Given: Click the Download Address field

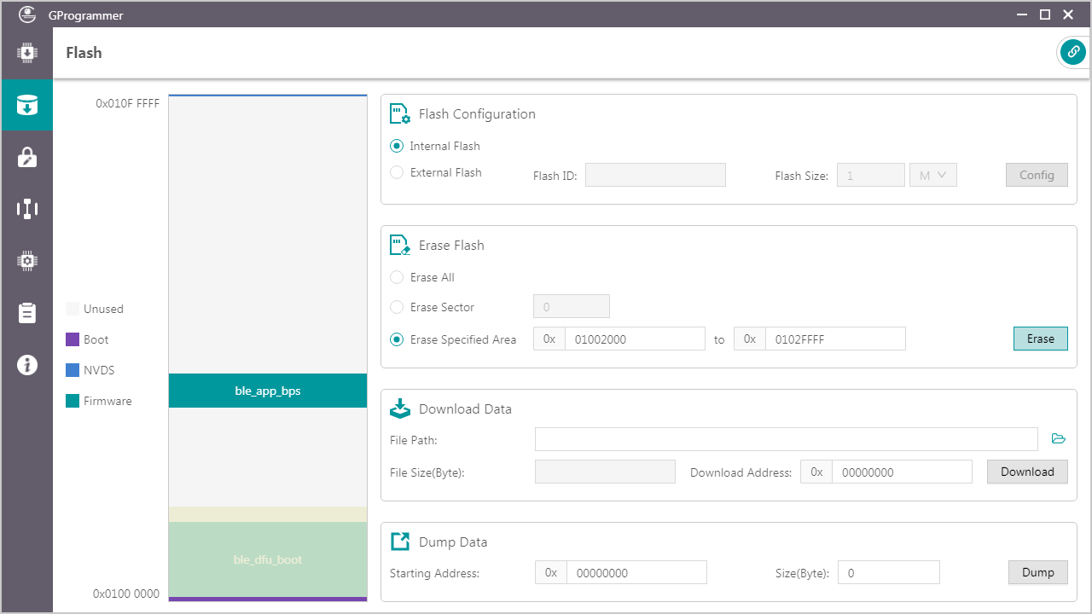Looking at the screenshot, I should point(901,472).
